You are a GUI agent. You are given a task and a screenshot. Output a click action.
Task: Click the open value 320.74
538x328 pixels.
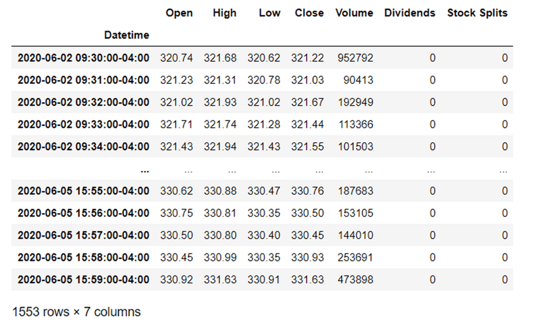tap(176, 58)
